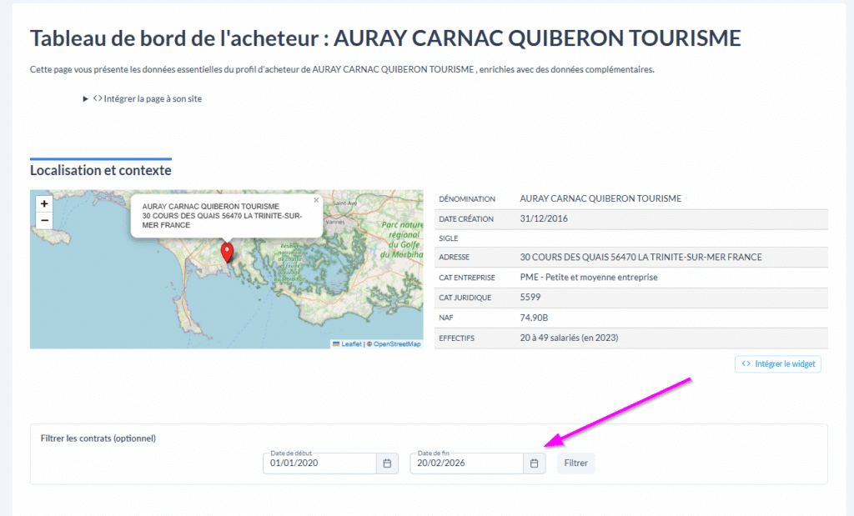Select the date création value 31/12/2016

[542, 219]
